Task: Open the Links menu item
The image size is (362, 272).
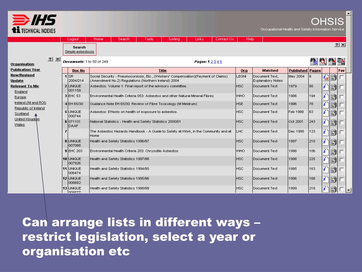Action: point(199,39)
